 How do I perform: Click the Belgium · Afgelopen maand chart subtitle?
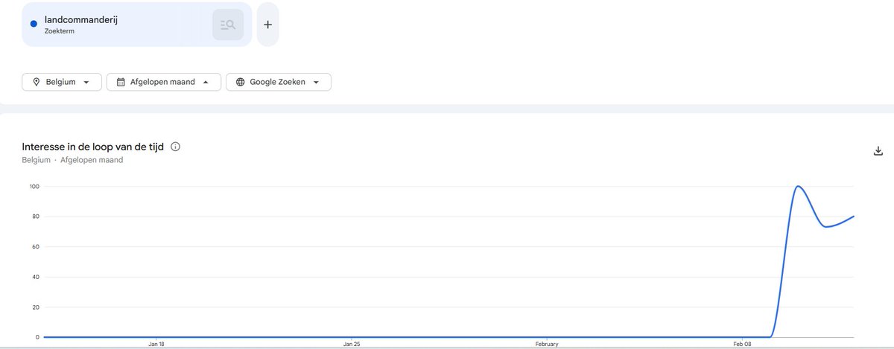[x=72, y=160]
